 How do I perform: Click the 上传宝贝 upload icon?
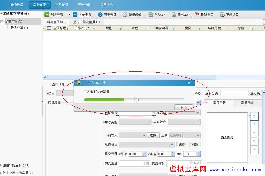click(x=75, y=15)
